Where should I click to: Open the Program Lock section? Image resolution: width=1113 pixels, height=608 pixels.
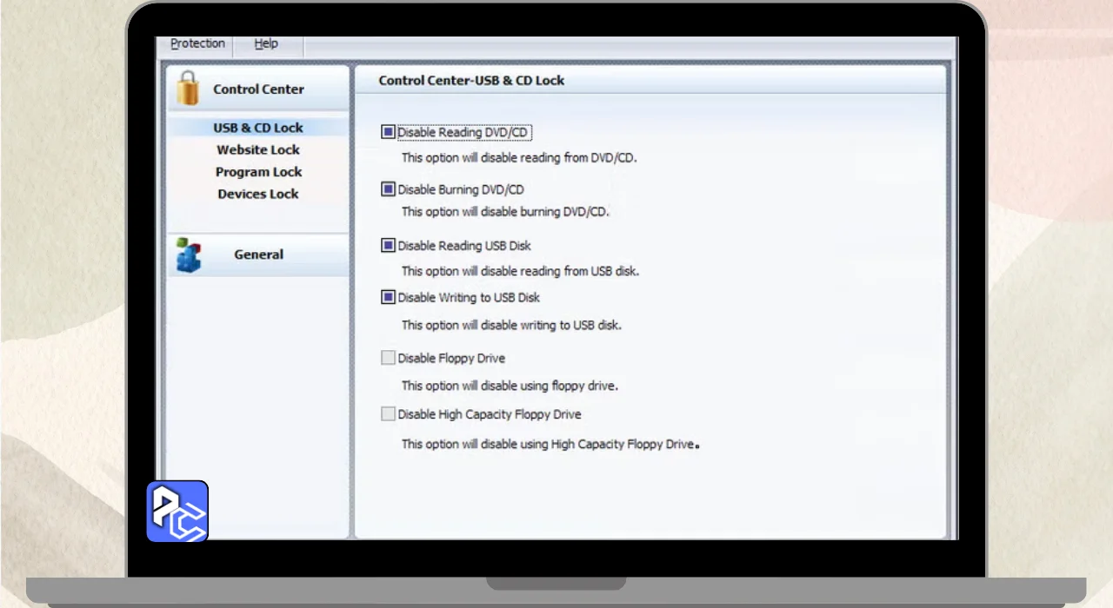(x=258, y=172)
